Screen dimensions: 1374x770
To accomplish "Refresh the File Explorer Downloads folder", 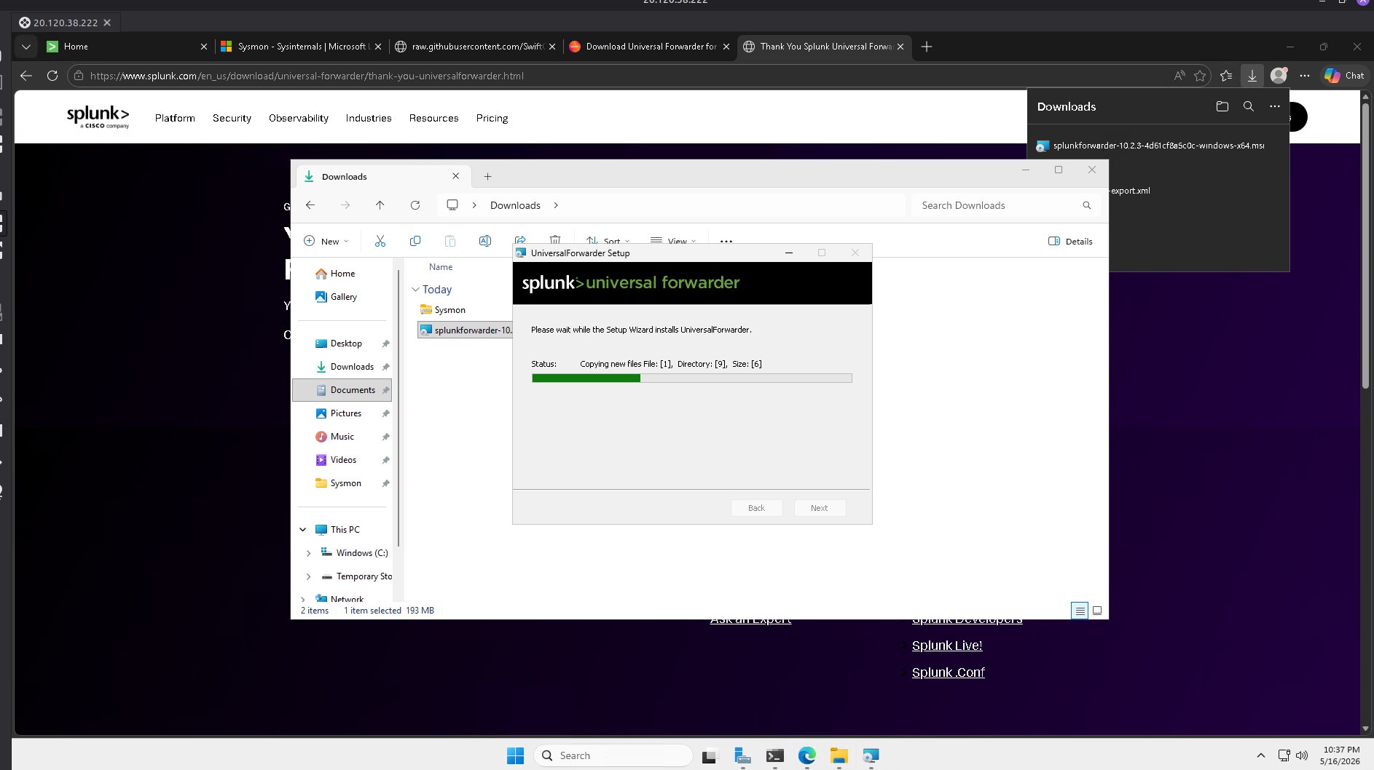I will (x=415, y=205).
